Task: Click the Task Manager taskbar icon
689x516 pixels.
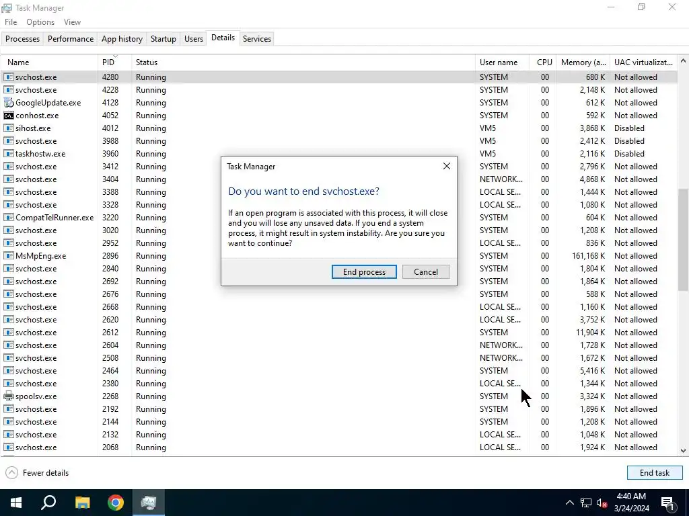Action: (149, 503)
